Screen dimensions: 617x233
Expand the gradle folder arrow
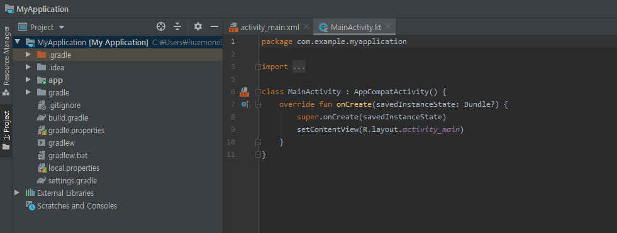(28, 92)
